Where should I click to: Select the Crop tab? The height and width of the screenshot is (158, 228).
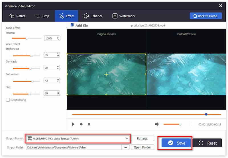tap(42, 16)
